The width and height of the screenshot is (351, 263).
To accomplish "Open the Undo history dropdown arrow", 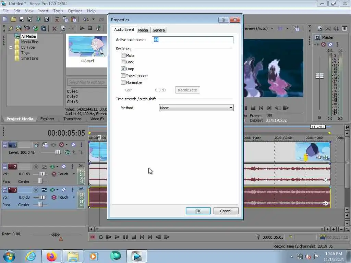I will [x=93, y=20].
